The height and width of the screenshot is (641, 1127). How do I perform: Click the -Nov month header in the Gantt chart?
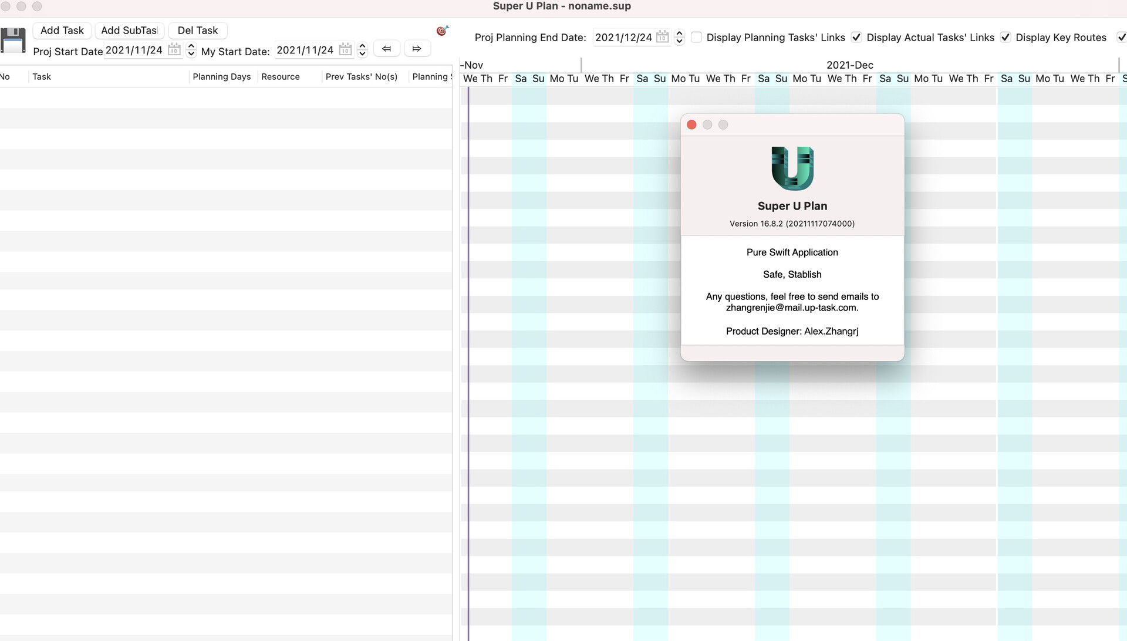tap(471, 65)
